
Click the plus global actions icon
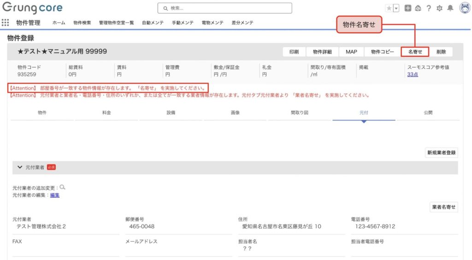(x=408, y=8)
